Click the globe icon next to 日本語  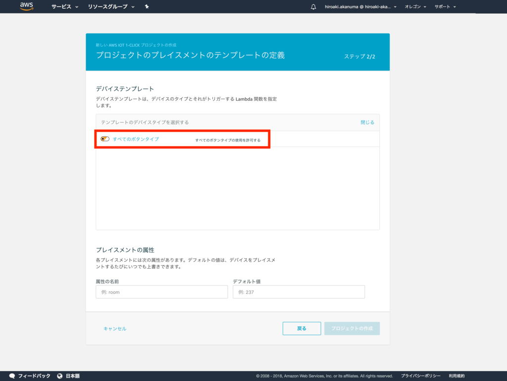pos(59,376)
